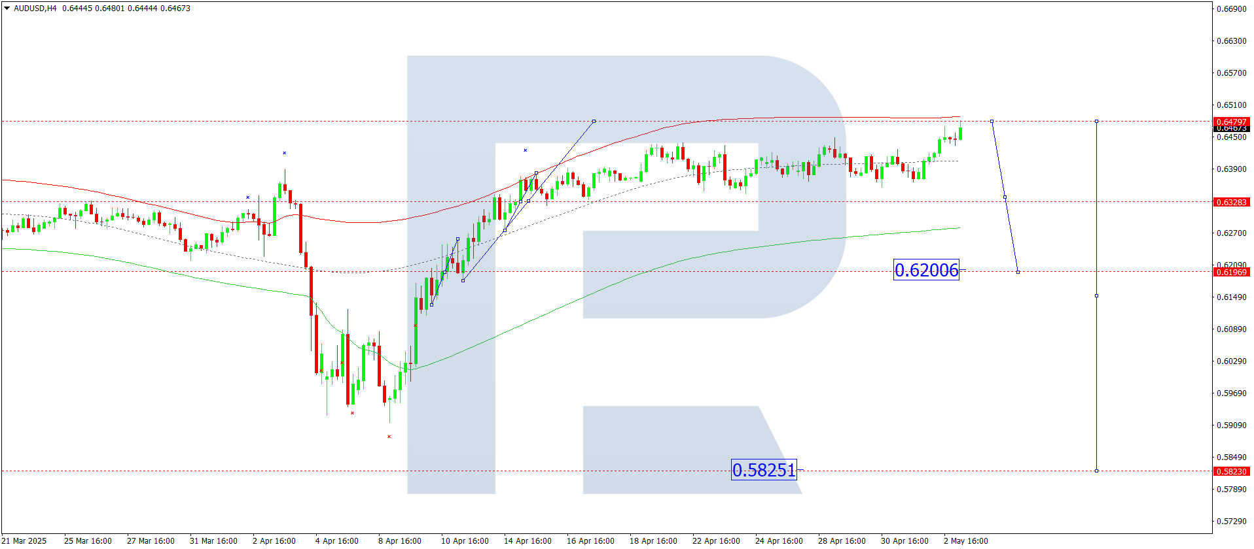Click the 0.64797 red price tag
The height and width of the screenshot is (549, 1254).
1231,122
